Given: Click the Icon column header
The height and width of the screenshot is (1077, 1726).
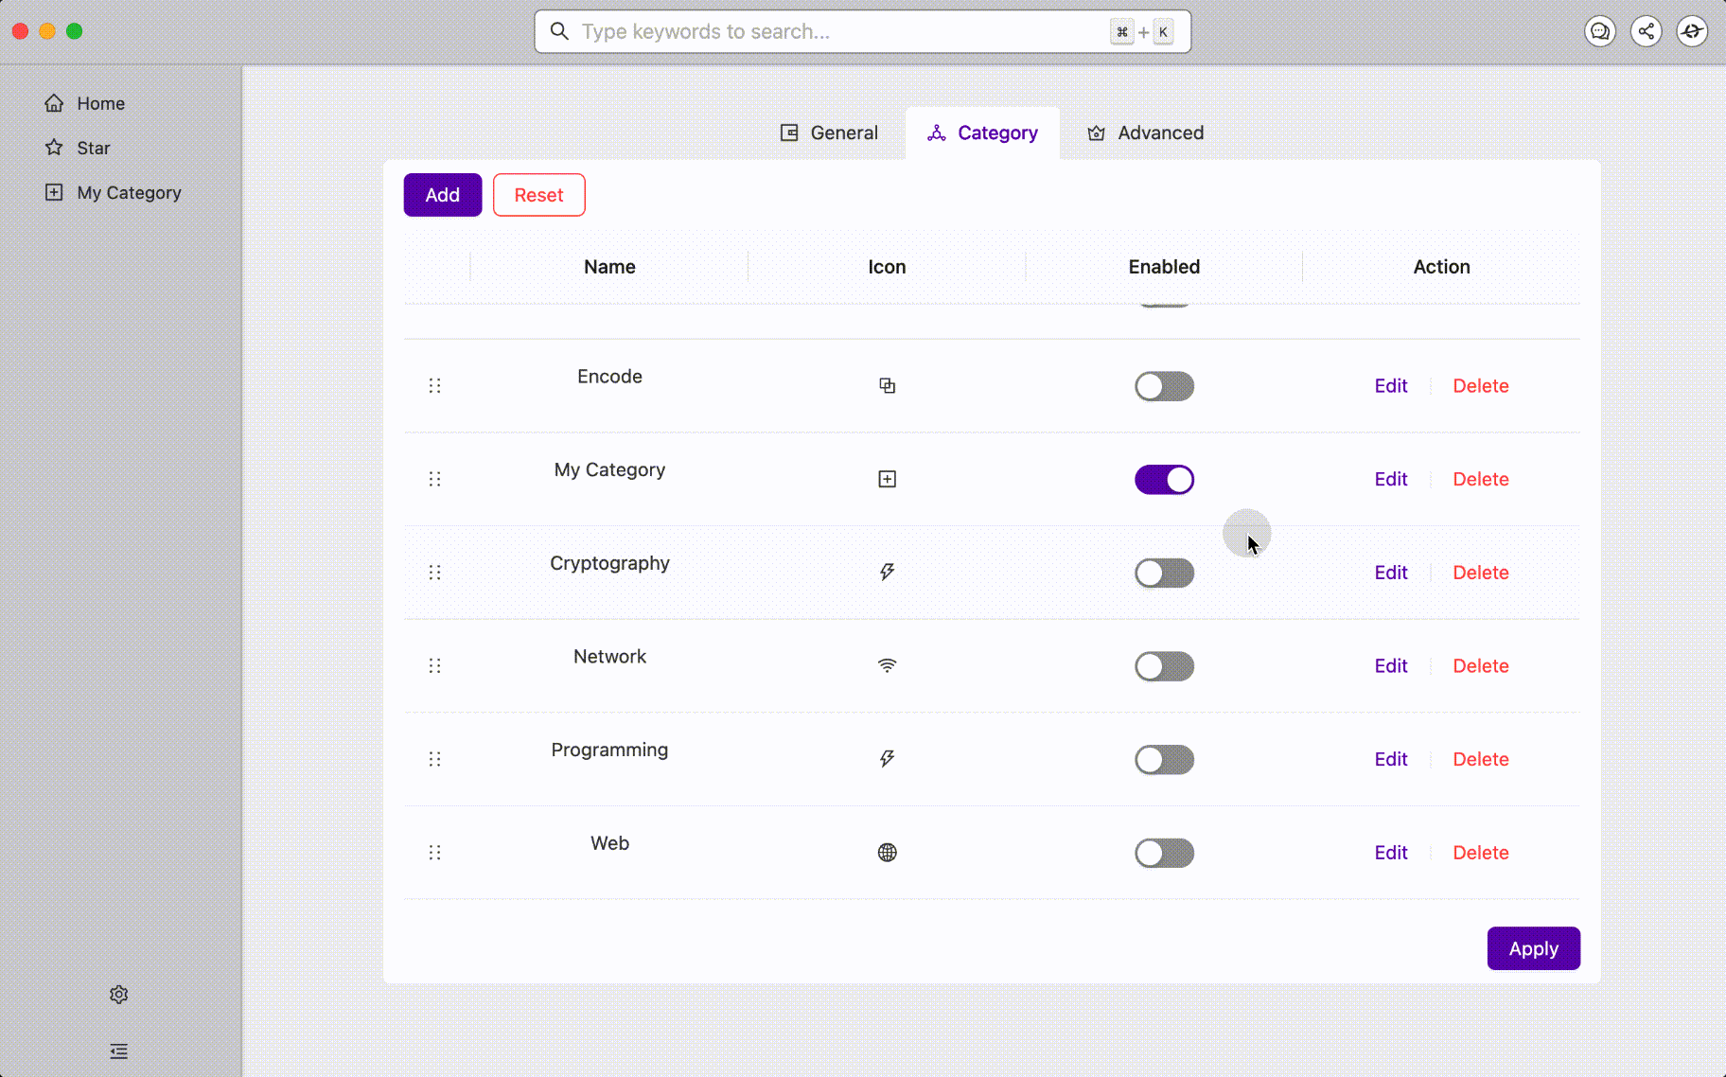Looking at the screenshot, I should point(887,267).
